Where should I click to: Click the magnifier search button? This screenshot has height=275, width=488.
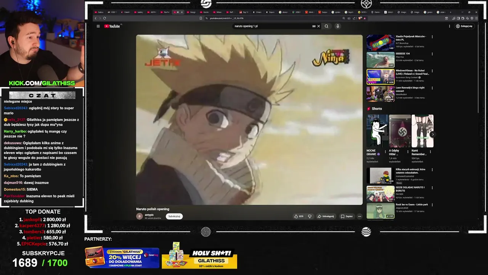[x=326, y=26]
